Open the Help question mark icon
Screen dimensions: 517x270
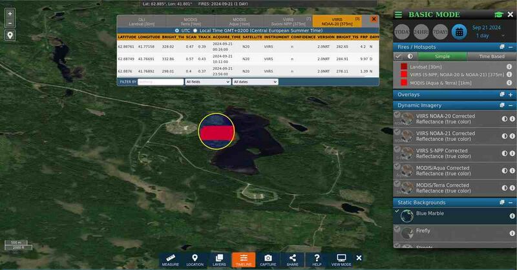pyautogui.click(x=317, y=260)
